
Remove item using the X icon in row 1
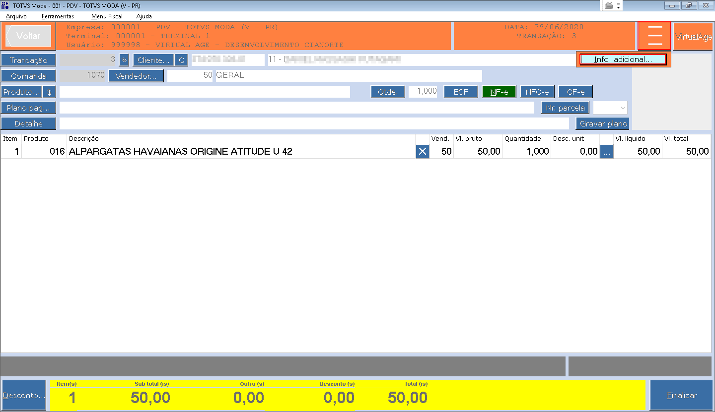tap(423, 152)
